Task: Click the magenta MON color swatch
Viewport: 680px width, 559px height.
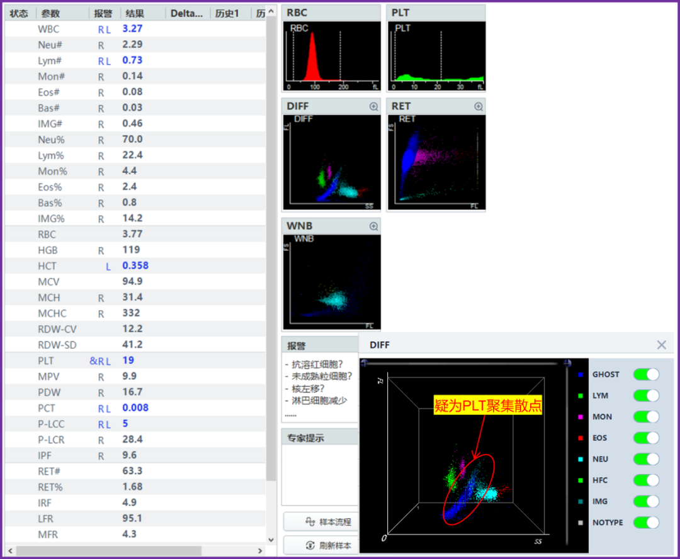Action: 581,416
